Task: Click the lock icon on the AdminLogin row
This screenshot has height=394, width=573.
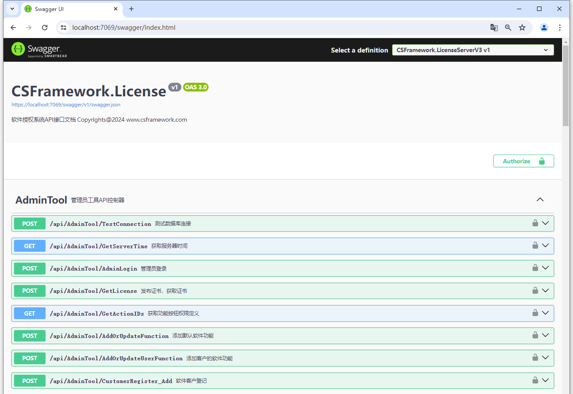Action: [x=535, y=267]
